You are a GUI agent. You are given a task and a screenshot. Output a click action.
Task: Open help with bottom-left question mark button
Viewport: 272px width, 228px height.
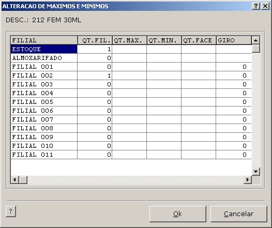[11, 211]
